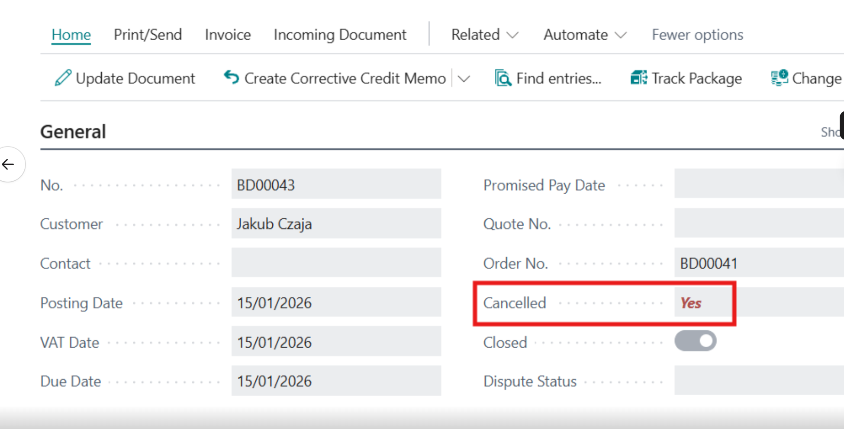844x429 pixels.
Task: Click the Track Package truck icon
Action: [x=639, y=78]
